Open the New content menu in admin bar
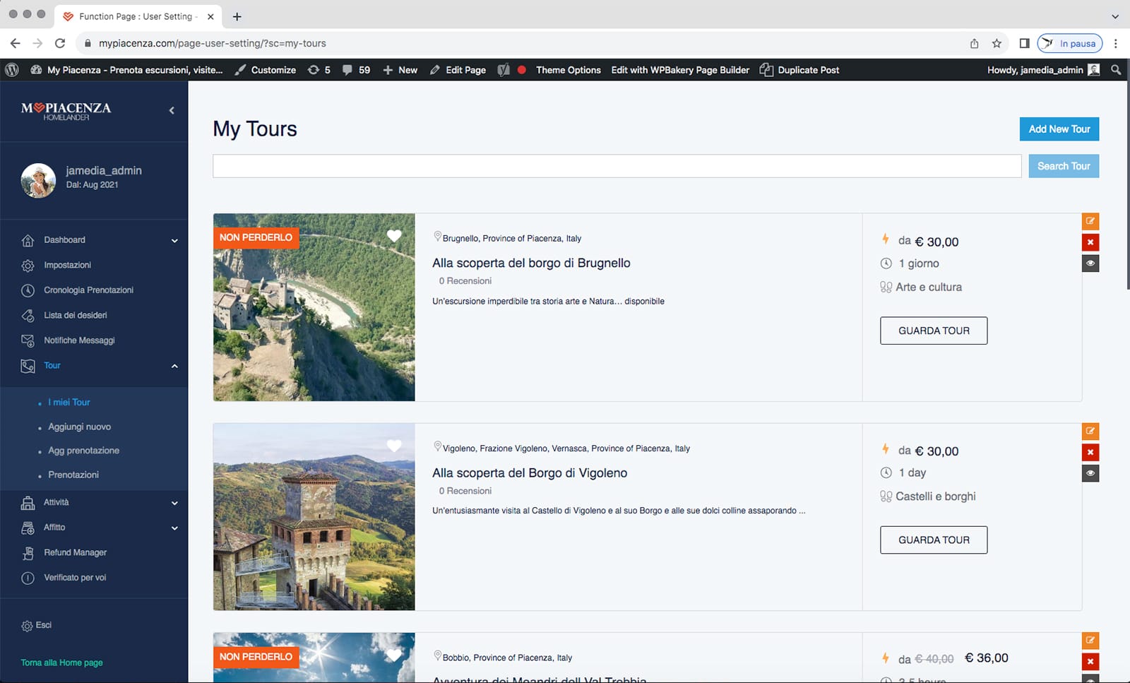1130x683 pixels. [x=400, y=70]
